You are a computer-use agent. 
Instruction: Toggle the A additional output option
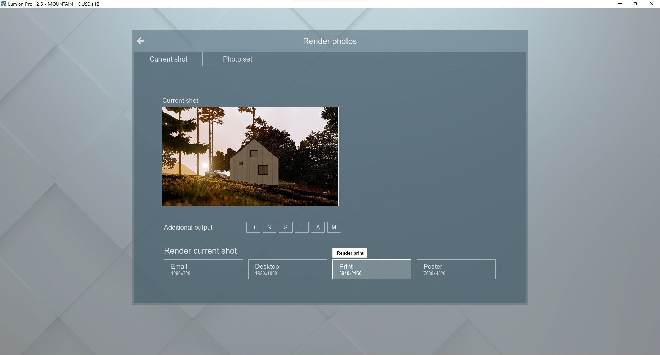pyautogui.click(x=318, y=227)
